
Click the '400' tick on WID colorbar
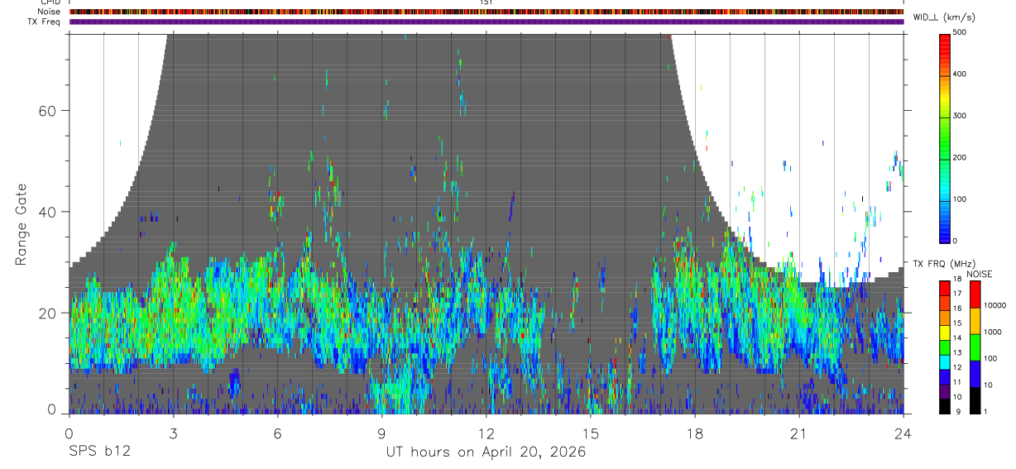click(961, 74)
